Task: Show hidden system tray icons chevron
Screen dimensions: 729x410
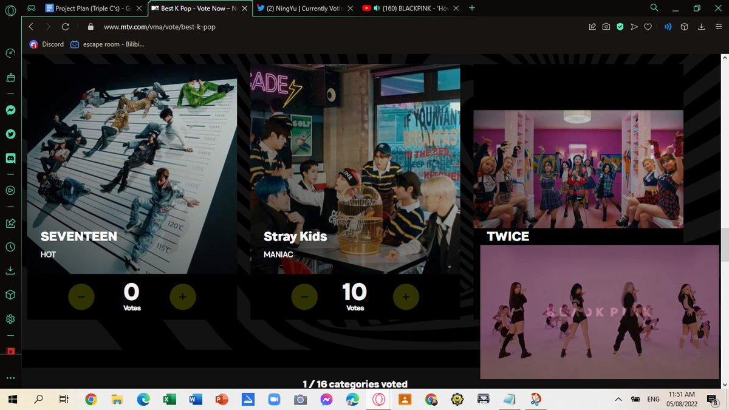Action: [x=618, y=399]
